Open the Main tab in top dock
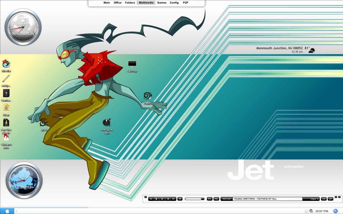The height and width of the screenshot is (214, 343). click(107, 3)
